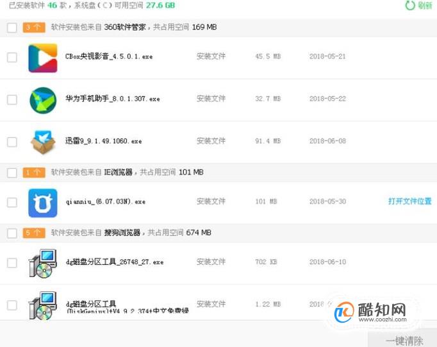
Task: Select file name CBox央视影音_4.5.0.1.exe
Action: 109,56
